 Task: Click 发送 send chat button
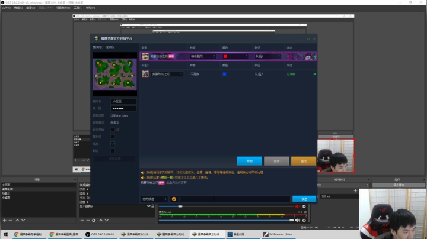(304, 199)
